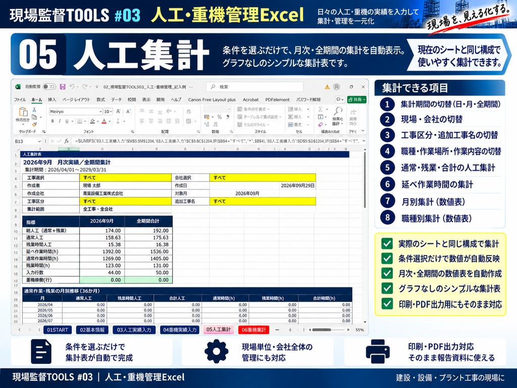Expand the Name Box dropdown beside B13
The width and height of the screenshot is (517, 388).
click(39, 141)
